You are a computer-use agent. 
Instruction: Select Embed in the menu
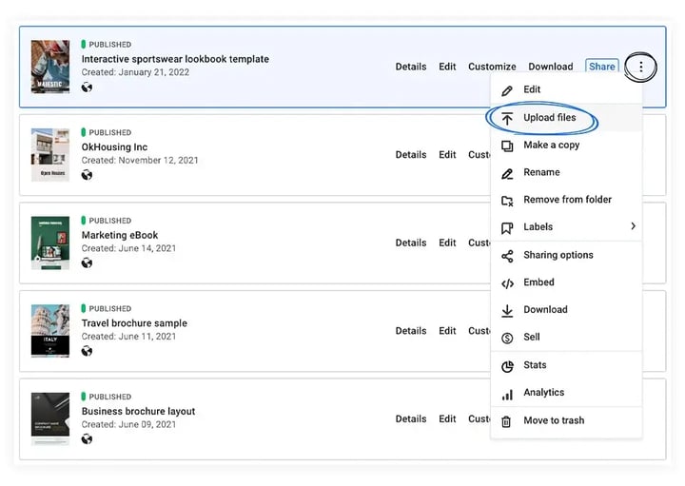coord(566,282)
